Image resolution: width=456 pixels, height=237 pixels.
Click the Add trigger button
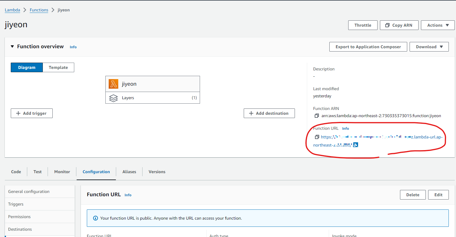point(32,113)
